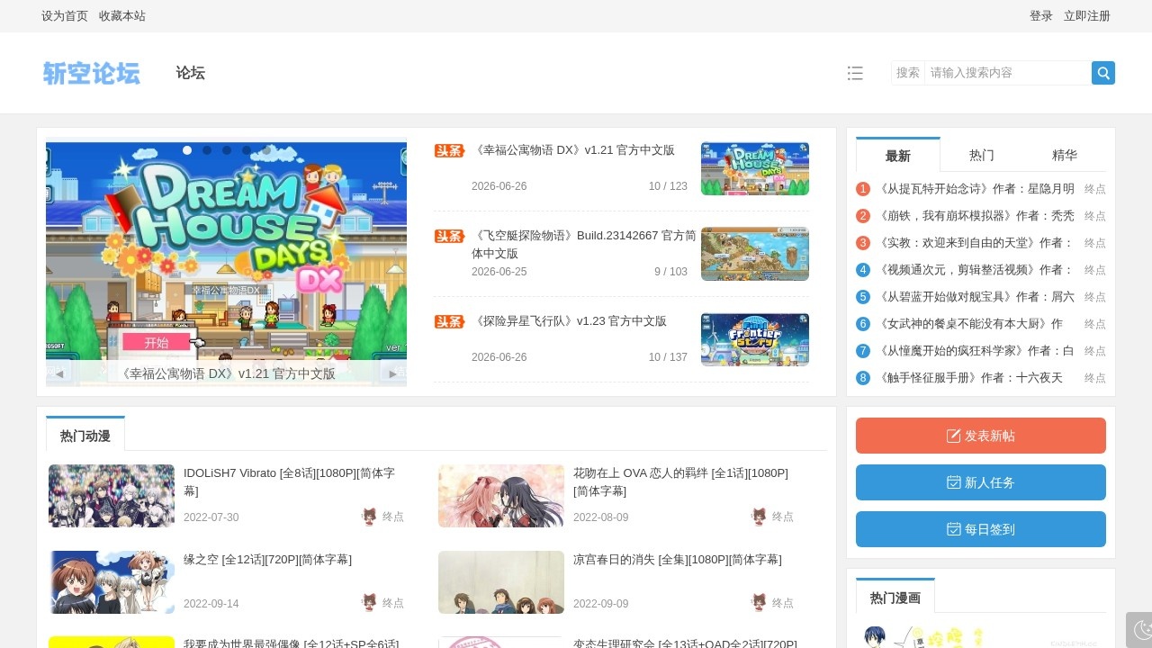Open the 登录 login link
Viewport: 1152px width, 648px height.
[x=1041, y=16]
